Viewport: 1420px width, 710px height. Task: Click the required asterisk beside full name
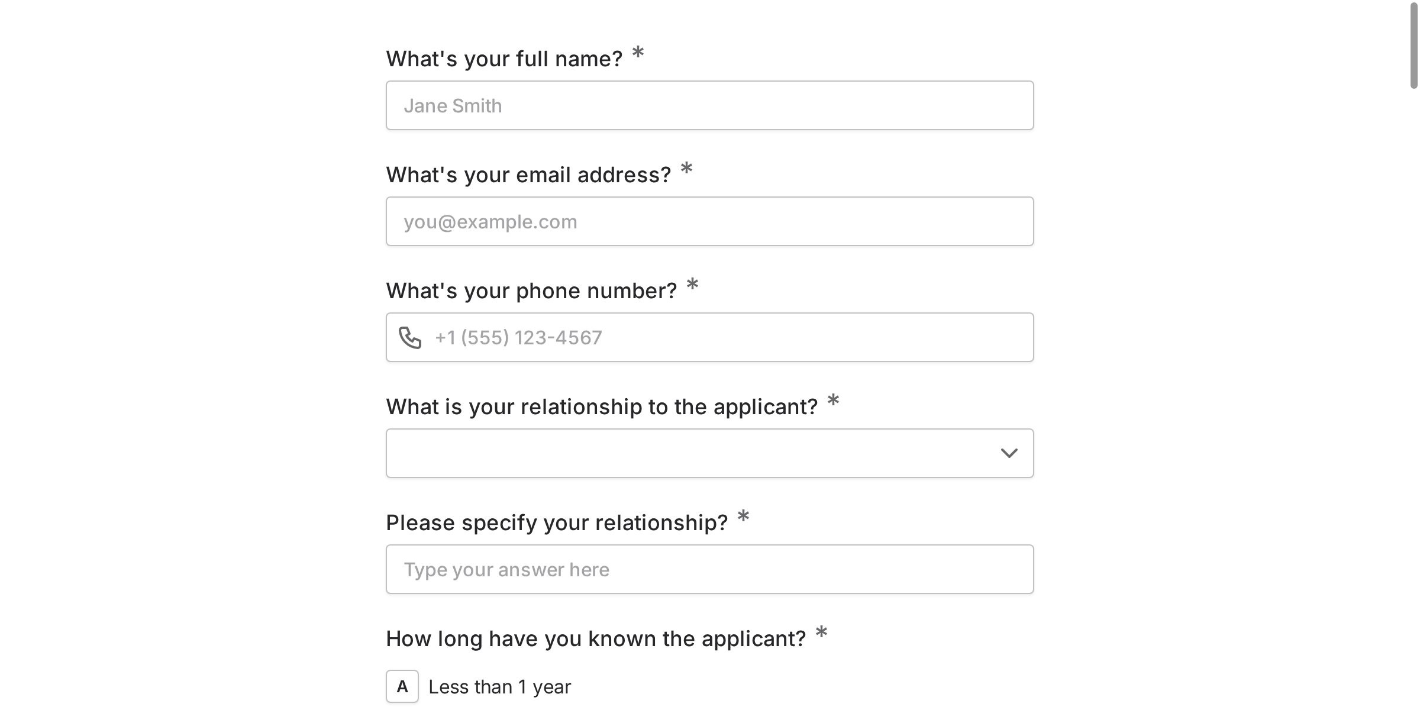coord(638,53)
